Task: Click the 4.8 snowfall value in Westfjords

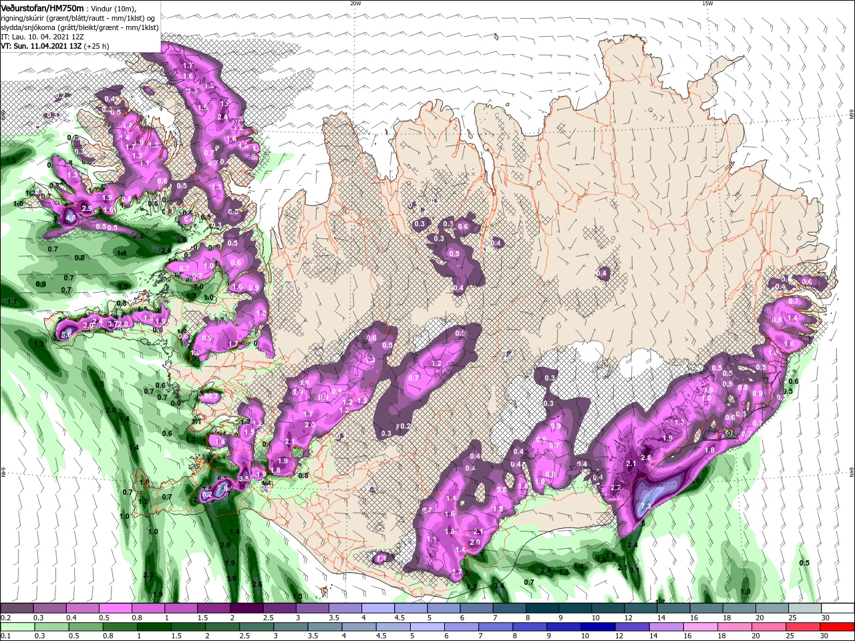Action: click(71, 217)
